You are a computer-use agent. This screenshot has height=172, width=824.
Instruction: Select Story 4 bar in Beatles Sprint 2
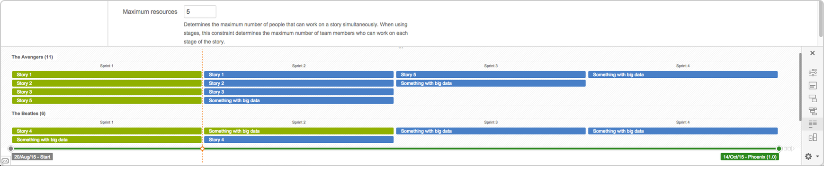[x=299, y=139]
